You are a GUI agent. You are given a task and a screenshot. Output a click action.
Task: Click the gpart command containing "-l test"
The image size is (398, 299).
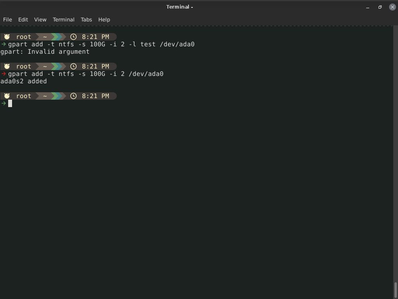(x=101, y=44)
